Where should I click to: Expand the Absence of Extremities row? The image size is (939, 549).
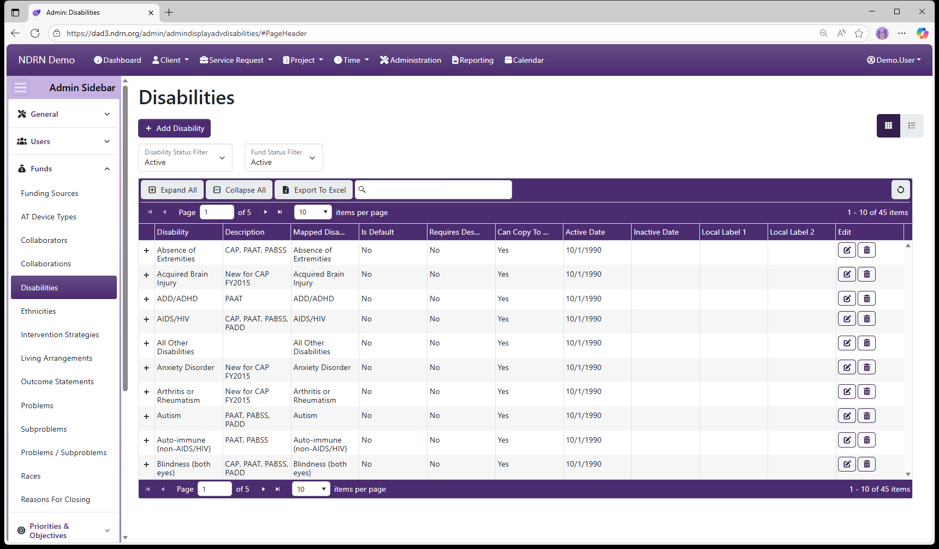click(x=146, y=250)
